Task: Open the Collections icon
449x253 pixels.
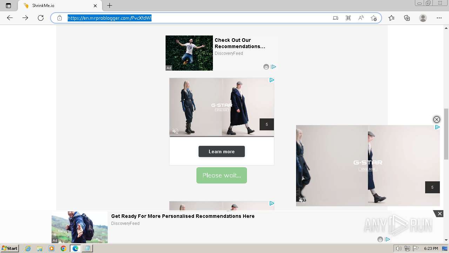Action: click(x=407, y=18)
